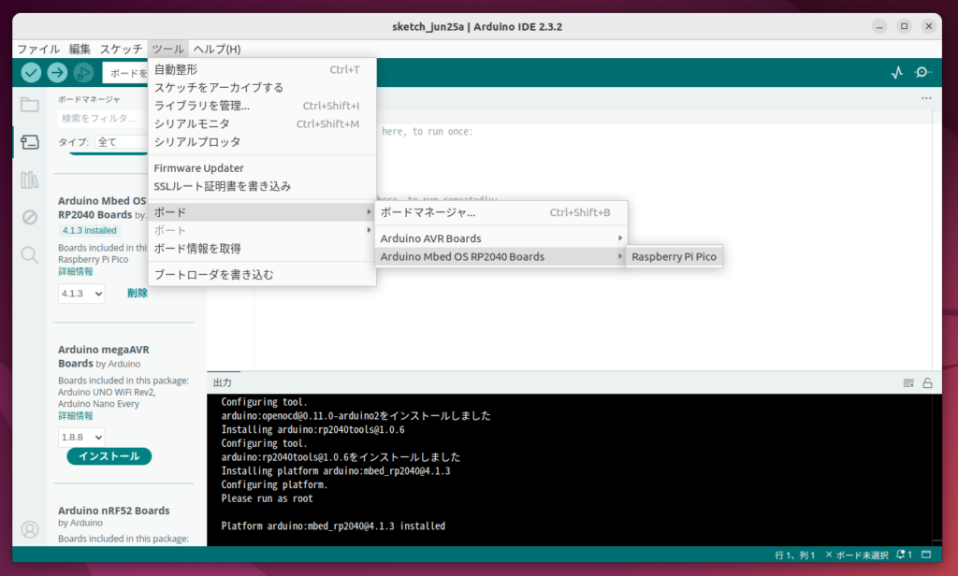This screenshot has height=576, width=958.
Task: Click the ボード未選択 status bar entry
Action: coord(857,554)
